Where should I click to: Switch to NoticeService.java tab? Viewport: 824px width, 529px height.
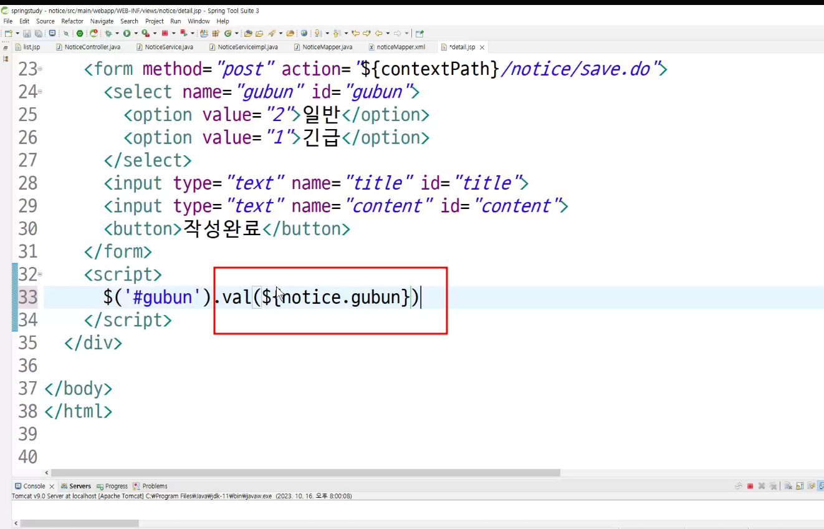coord(165,47)
